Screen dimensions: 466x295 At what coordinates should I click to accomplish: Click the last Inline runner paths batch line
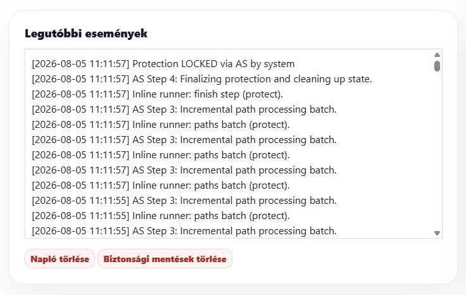160,216
